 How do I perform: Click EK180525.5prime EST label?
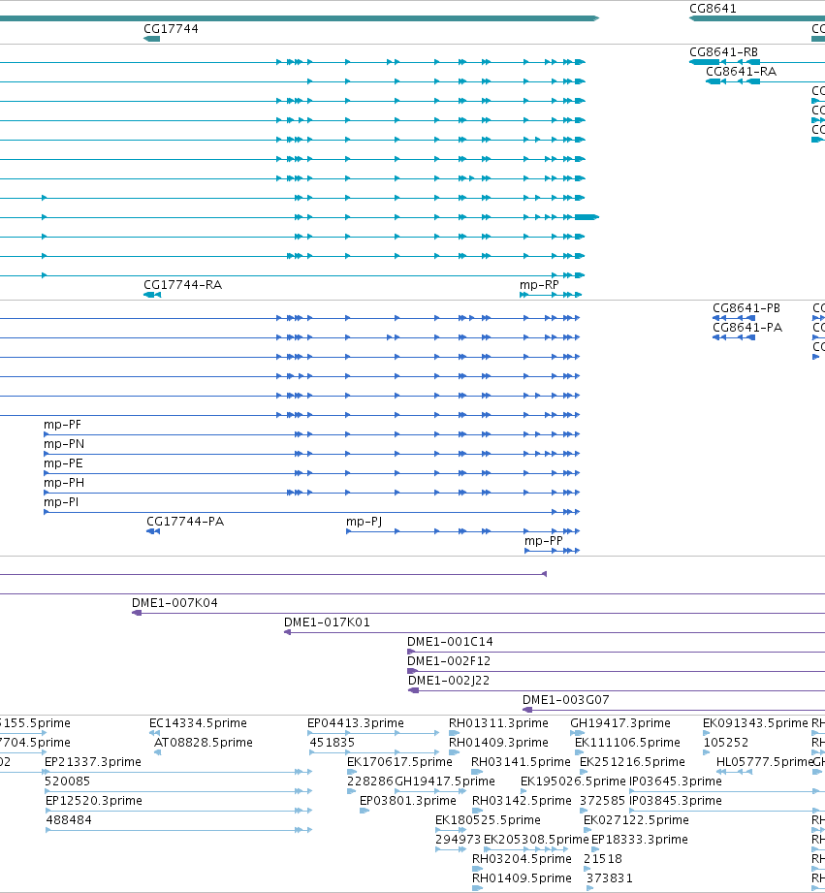488,819
